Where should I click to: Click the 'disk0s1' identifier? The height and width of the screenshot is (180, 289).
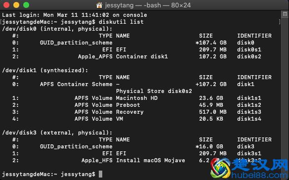point(249,49)
